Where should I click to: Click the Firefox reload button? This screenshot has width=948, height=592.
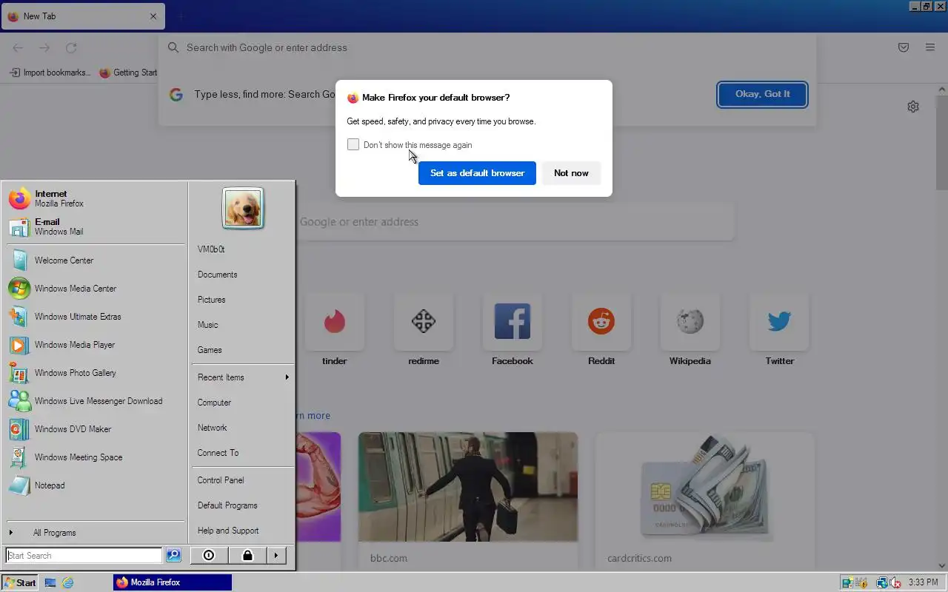pyautogui.click(x=71, y=48)
